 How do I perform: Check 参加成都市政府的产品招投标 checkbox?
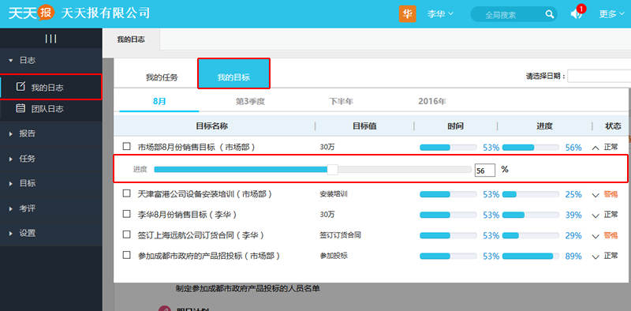pyautogui.click(x=127, y=255)
